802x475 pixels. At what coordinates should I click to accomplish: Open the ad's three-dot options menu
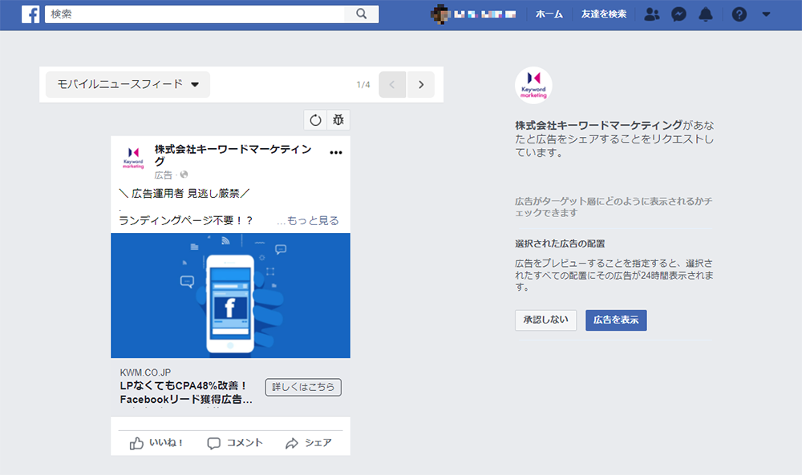click(336, 152)
